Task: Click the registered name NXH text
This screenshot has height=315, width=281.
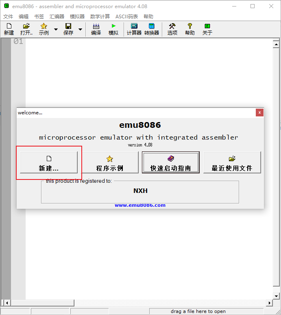Action: click(141, 190)
